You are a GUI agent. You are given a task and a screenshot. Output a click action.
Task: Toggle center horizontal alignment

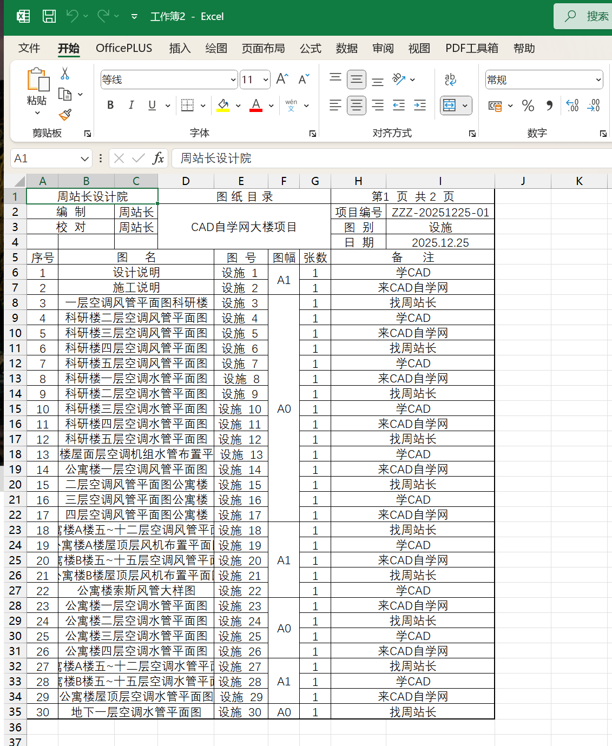click(x=357, y=105)
